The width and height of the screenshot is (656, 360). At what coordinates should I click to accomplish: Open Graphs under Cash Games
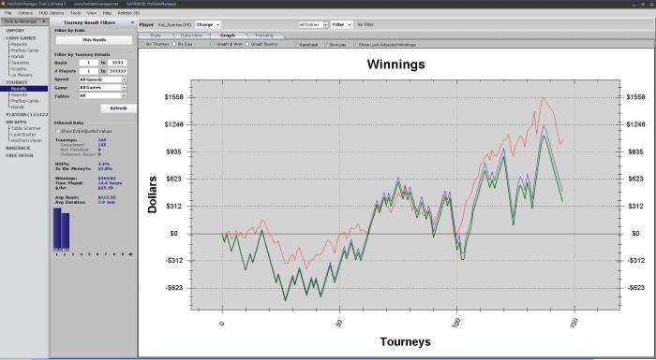pos(19,69)
